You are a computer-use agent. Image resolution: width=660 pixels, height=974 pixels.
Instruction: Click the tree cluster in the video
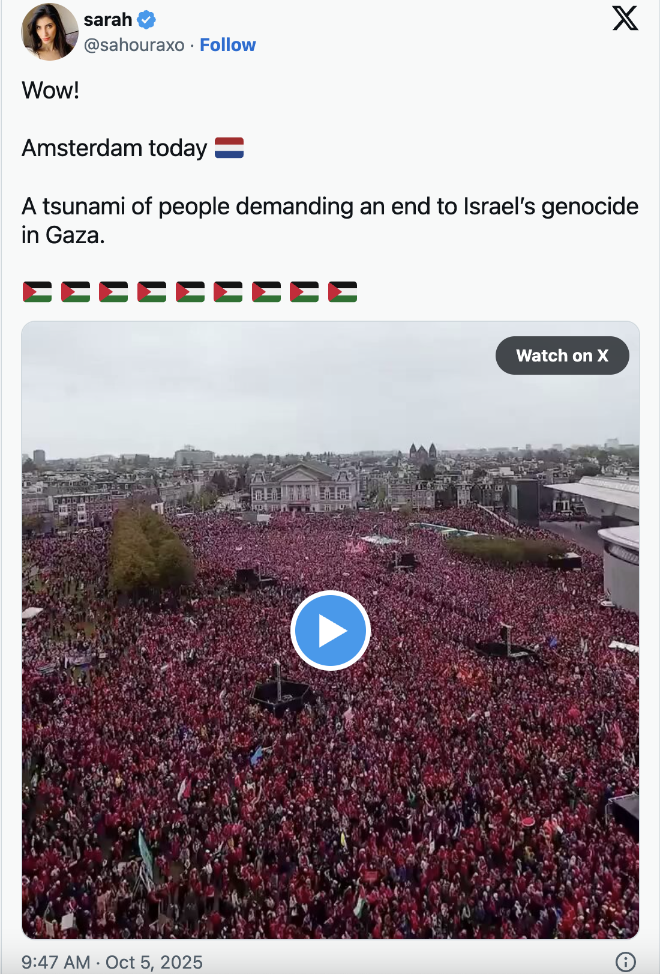tap(151, 548)
